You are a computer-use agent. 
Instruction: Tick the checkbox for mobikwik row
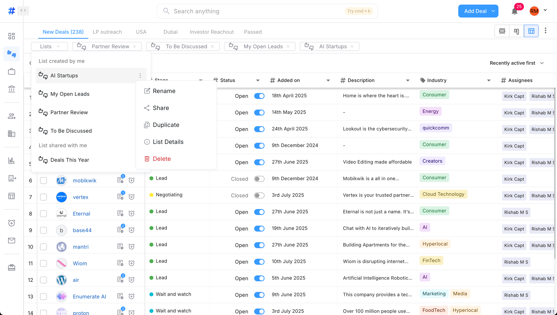point(43,180)
